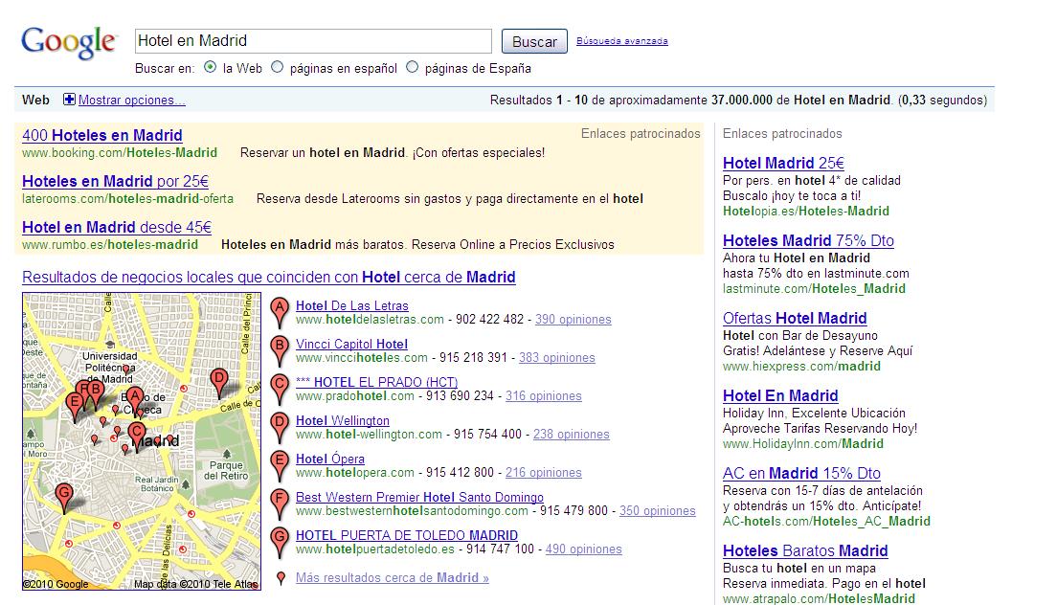Click AC-hotels.com/Hoteles_AC_Madrid URL text
The image size is (1057, 605).
click(826, 522)
